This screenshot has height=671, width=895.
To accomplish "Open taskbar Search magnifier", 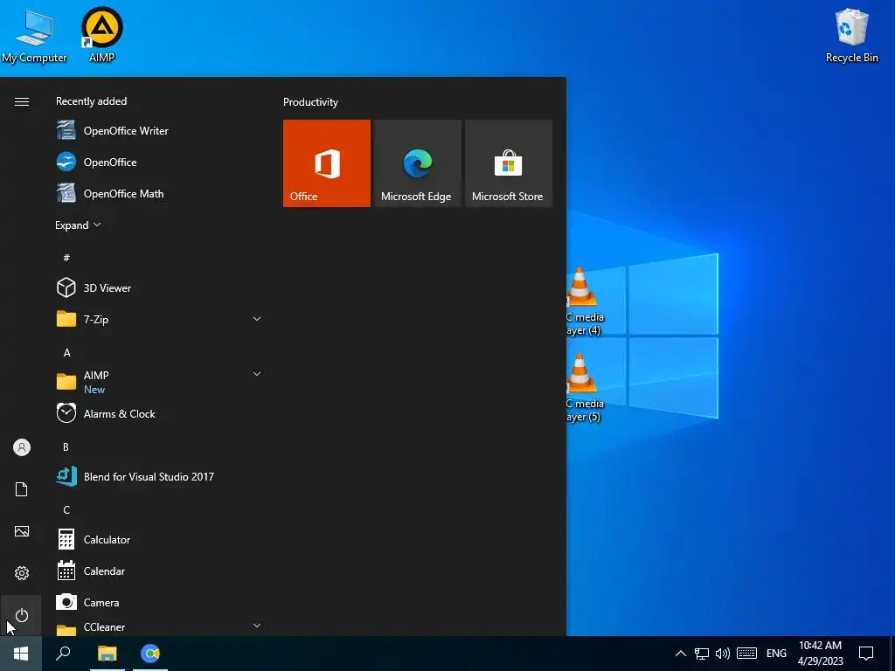I will [63, 654].
